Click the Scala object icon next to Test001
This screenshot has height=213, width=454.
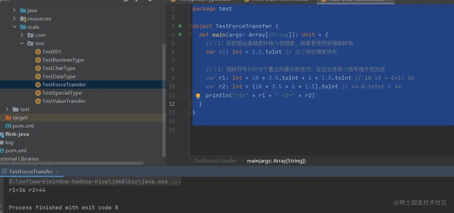coord(38,51)
